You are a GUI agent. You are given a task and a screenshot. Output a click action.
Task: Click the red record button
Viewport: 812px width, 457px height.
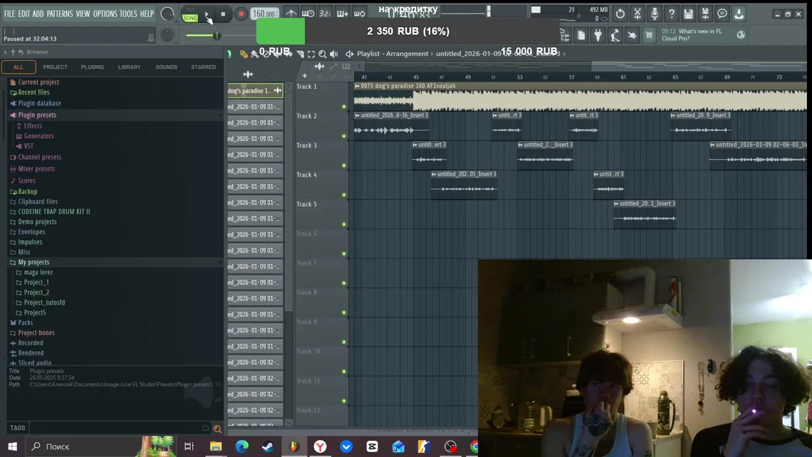tap(240, 14)
